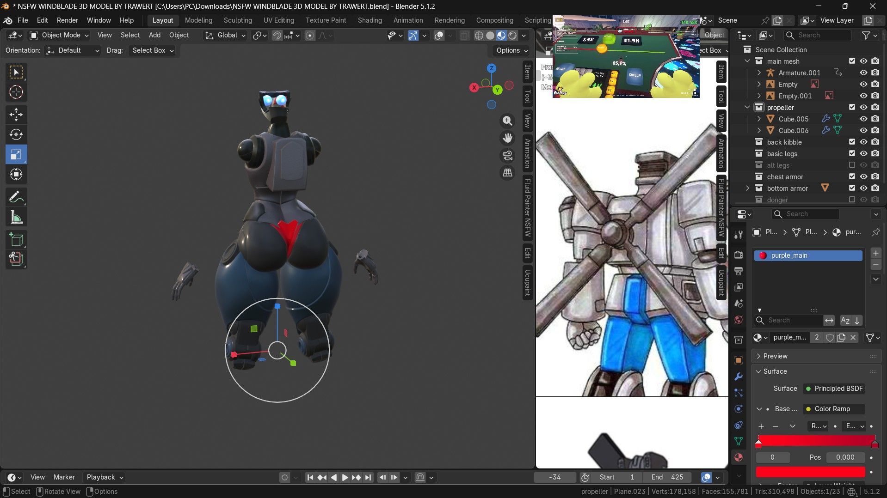Screen dimensions: 887x498
Task: Uncheck the main mesh collection checkbox
Action: (x=852, y=61)
